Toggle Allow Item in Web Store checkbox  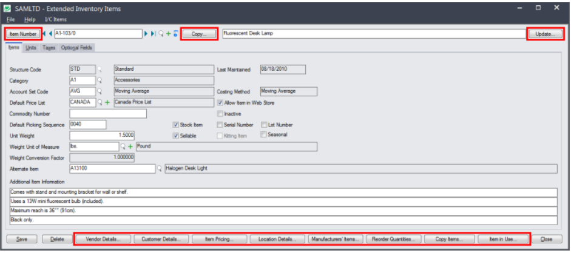pyautogui.click(x=220, y=103)
